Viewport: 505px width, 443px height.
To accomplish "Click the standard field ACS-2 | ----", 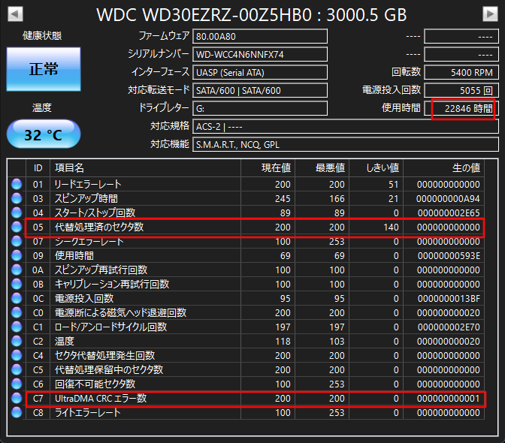I will pyautogui.click(x=345, y=126).
